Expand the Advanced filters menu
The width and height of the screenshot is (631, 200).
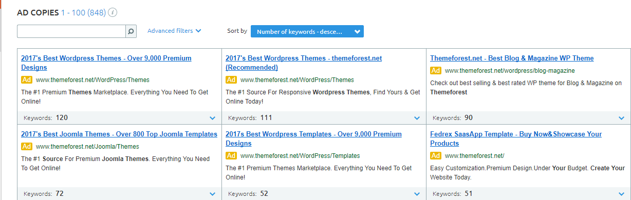point(174,31)
